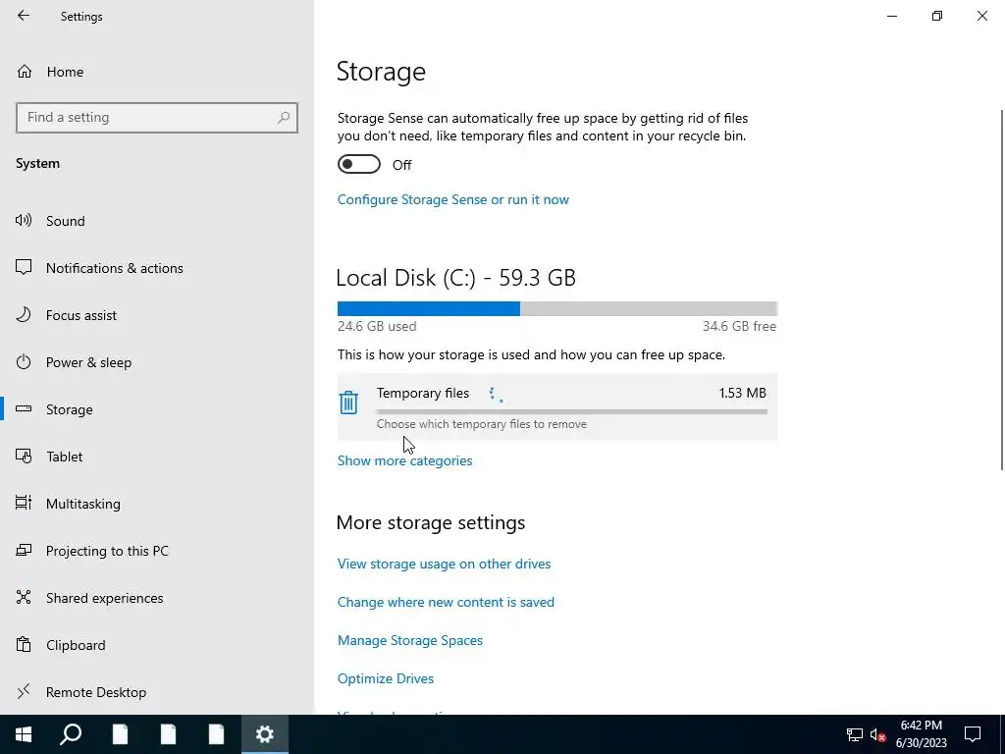The height and width of the screenshot is (754, 1005).
Task: Click the Projecting to this PC icon
Action: click(x=24, y=550)
